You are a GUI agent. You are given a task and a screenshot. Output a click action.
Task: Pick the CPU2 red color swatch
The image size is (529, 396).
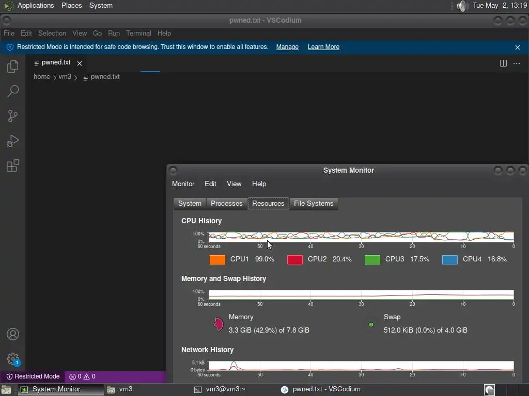click(295, 260)
